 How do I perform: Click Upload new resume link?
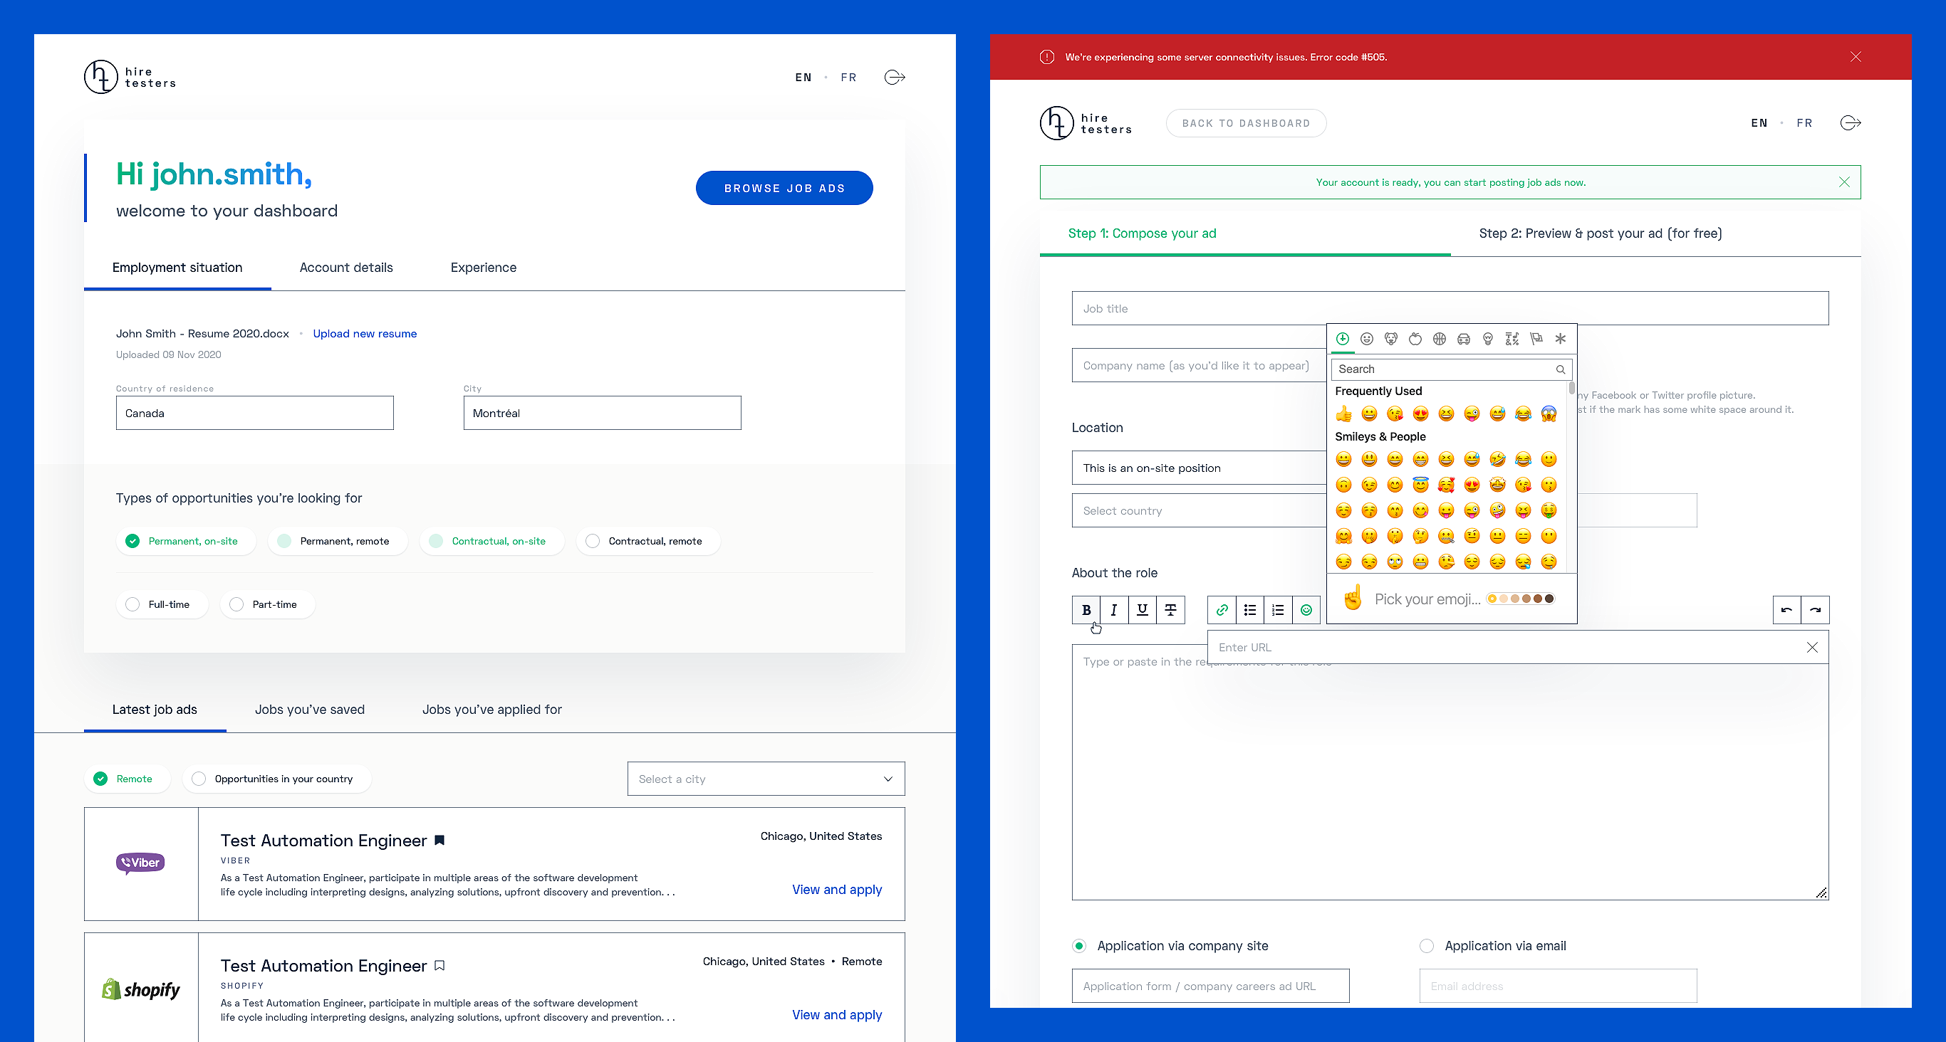click(365, 333)
